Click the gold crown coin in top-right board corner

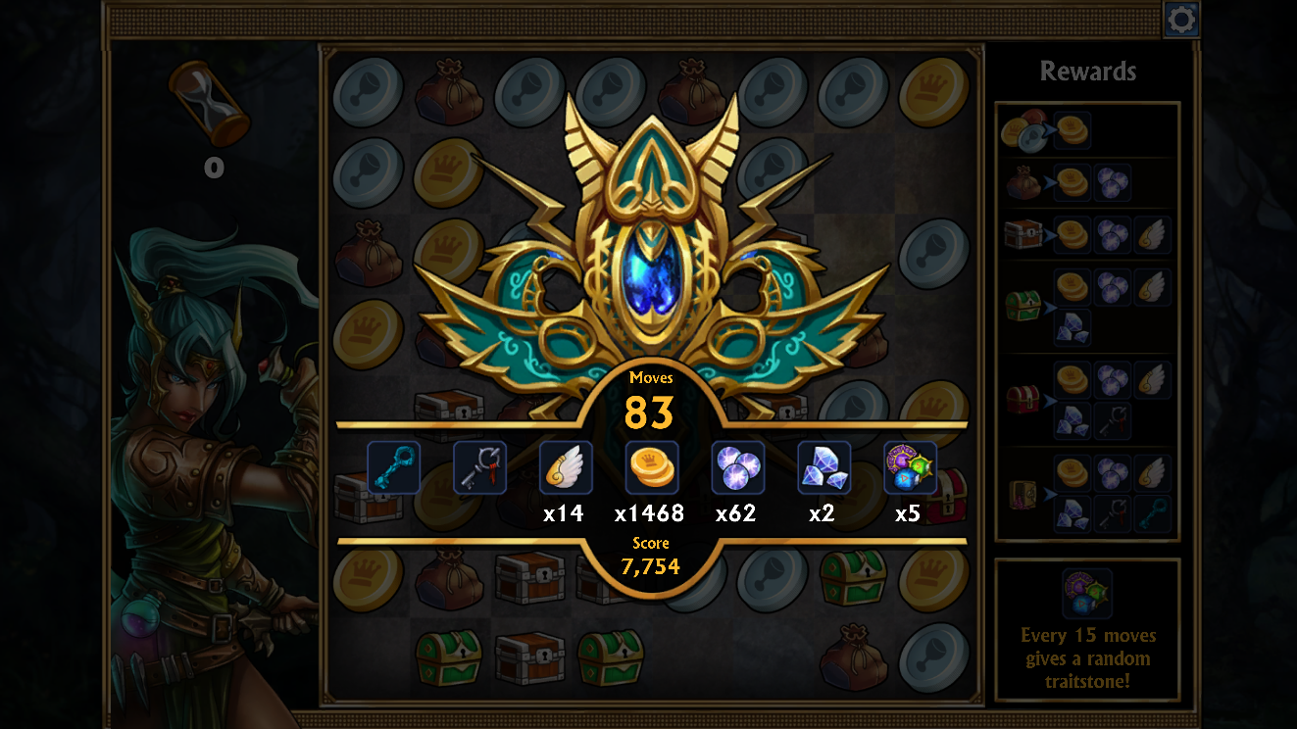(x=934, y=92)
